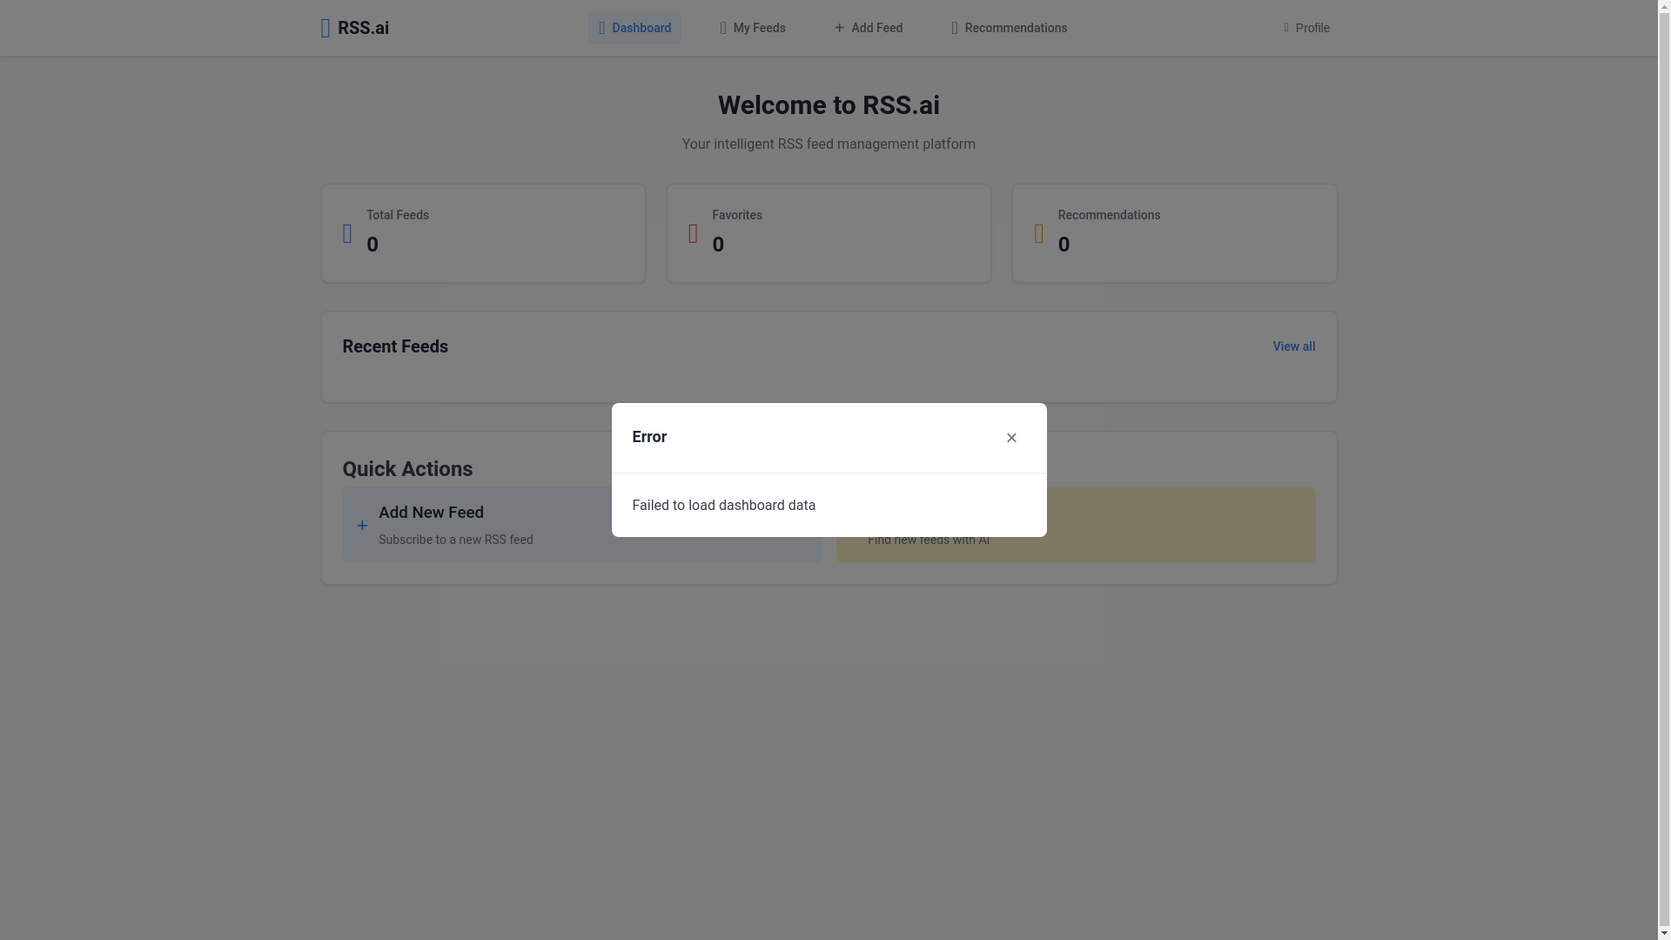Click the plus icon beside Add Feed in navigation
This screenshot has width=1671, height=940.
[840, 28]
